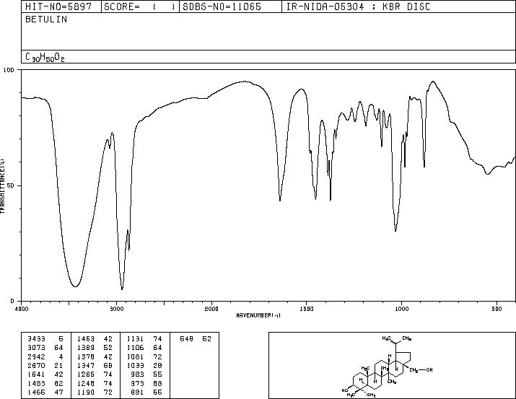The height and width of the screenshot is (399, 516).
Task: Click the 1033 peak table entry
Action: pyautogui.click(x=144, y=365)
